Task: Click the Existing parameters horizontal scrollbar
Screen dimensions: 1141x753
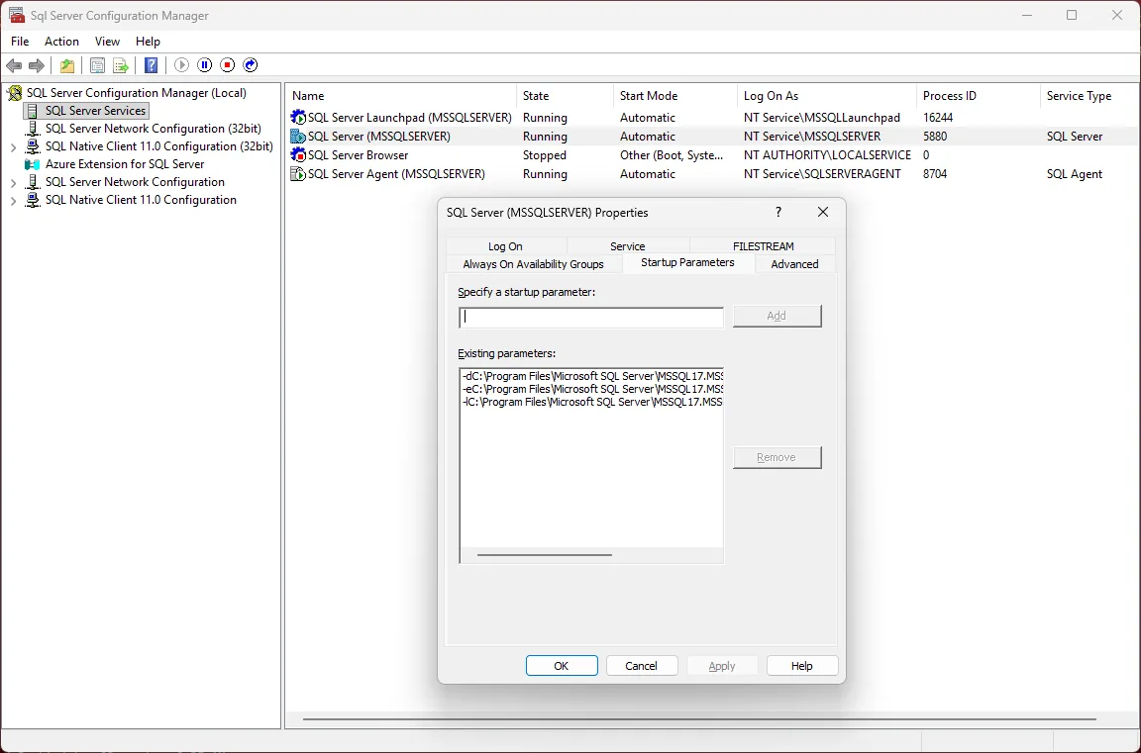Action: point(545,554)
